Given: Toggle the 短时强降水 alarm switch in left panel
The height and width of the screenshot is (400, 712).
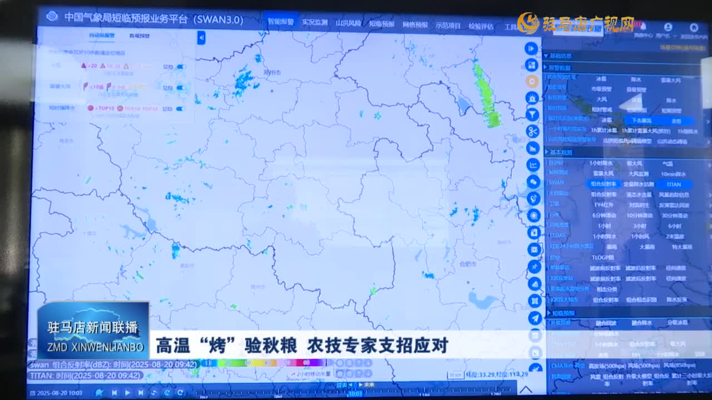Looking at the screenshot, I should pyautogui.click(x=181, y=109).
